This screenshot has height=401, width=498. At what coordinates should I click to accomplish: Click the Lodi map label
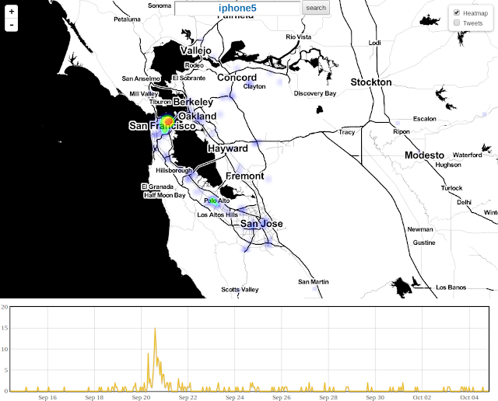click(375, 43)
